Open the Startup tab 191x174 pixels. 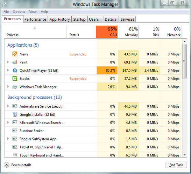(79, 19)
